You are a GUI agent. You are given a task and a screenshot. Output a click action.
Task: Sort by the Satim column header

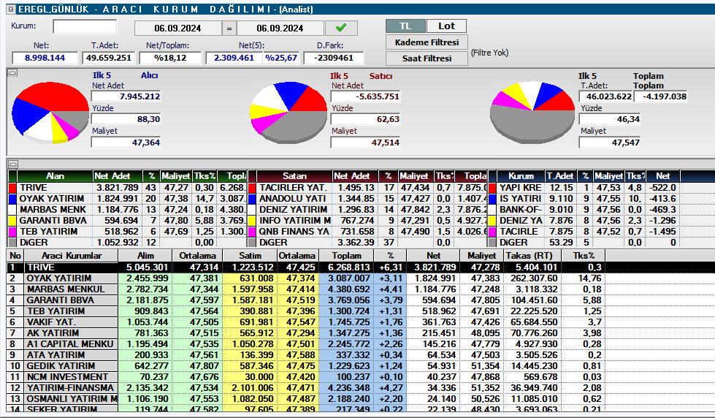pyautogui.click(x=250, y=256)
